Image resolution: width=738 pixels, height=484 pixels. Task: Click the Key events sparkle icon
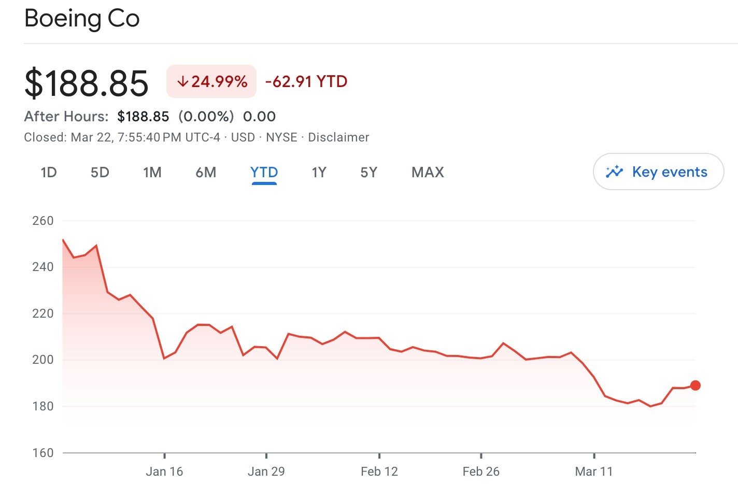pyautogui.click(x=614, y=172)
